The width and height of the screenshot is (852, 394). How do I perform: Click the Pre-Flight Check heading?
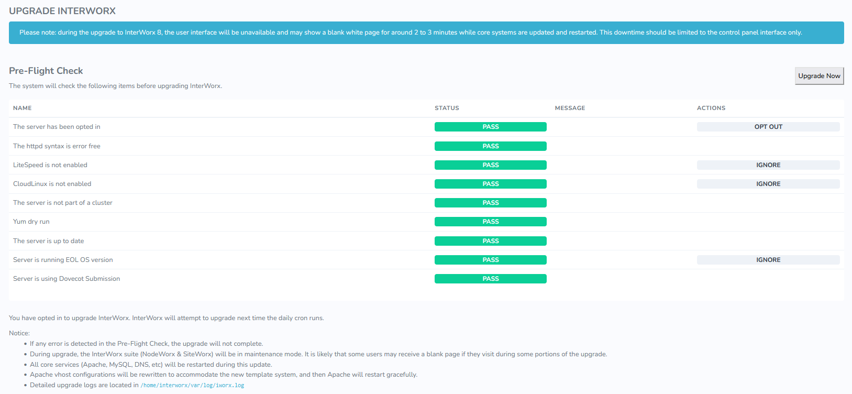[x=46, y=71]
